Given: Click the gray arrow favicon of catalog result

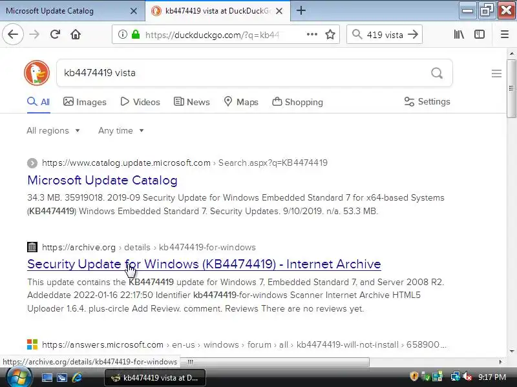Looking at the screenshot, I should point(32,163).
